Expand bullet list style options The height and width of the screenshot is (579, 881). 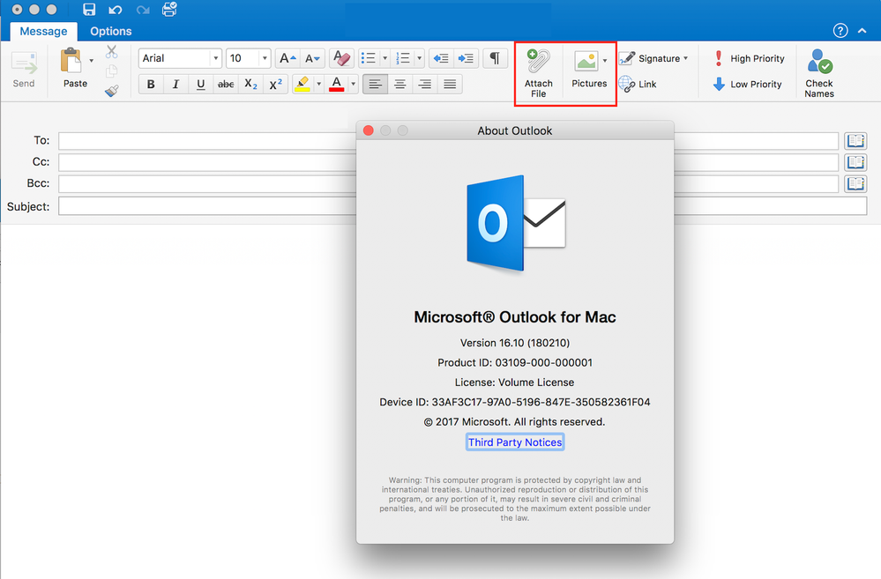[x=385, y=58]
